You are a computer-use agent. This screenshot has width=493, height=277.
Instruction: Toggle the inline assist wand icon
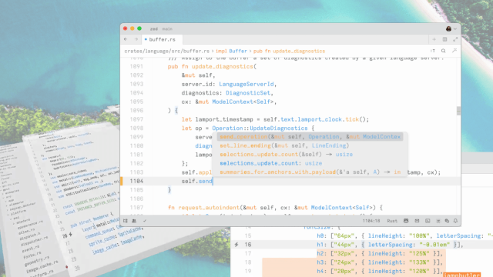coord(454,51)
